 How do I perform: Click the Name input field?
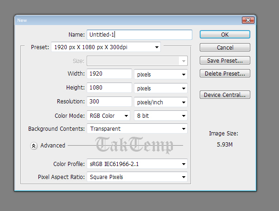click(139, 34)
